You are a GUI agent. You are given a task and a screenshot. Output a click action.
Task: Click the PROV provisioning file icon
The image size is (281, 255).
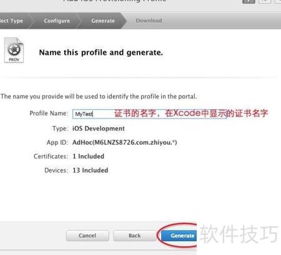(x=14, y=50)
